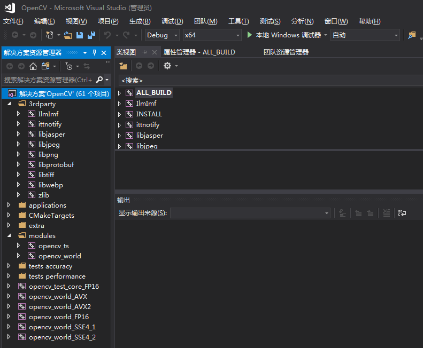
Task: Switch to the 团队资源管理器 tab
Action: coord(286,52)
